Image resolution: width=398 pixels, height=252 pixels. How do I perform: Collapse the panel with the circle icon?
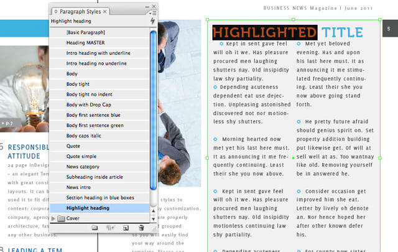tap(56, 11)
